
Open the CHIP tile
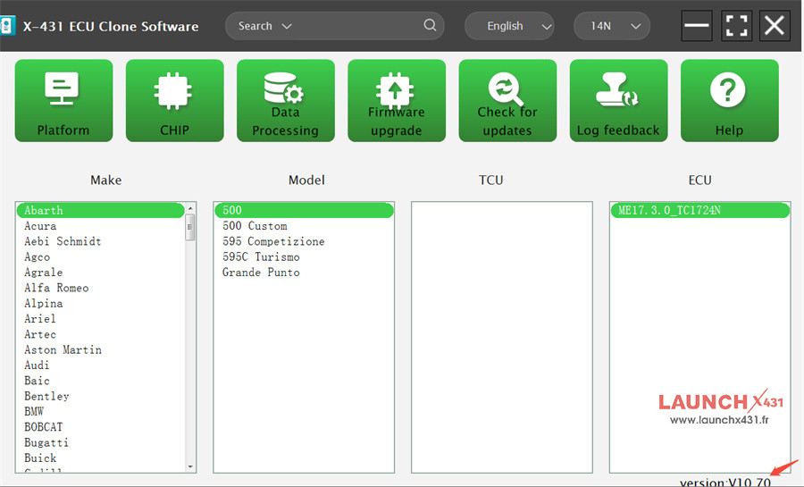[x=175, y=100]
